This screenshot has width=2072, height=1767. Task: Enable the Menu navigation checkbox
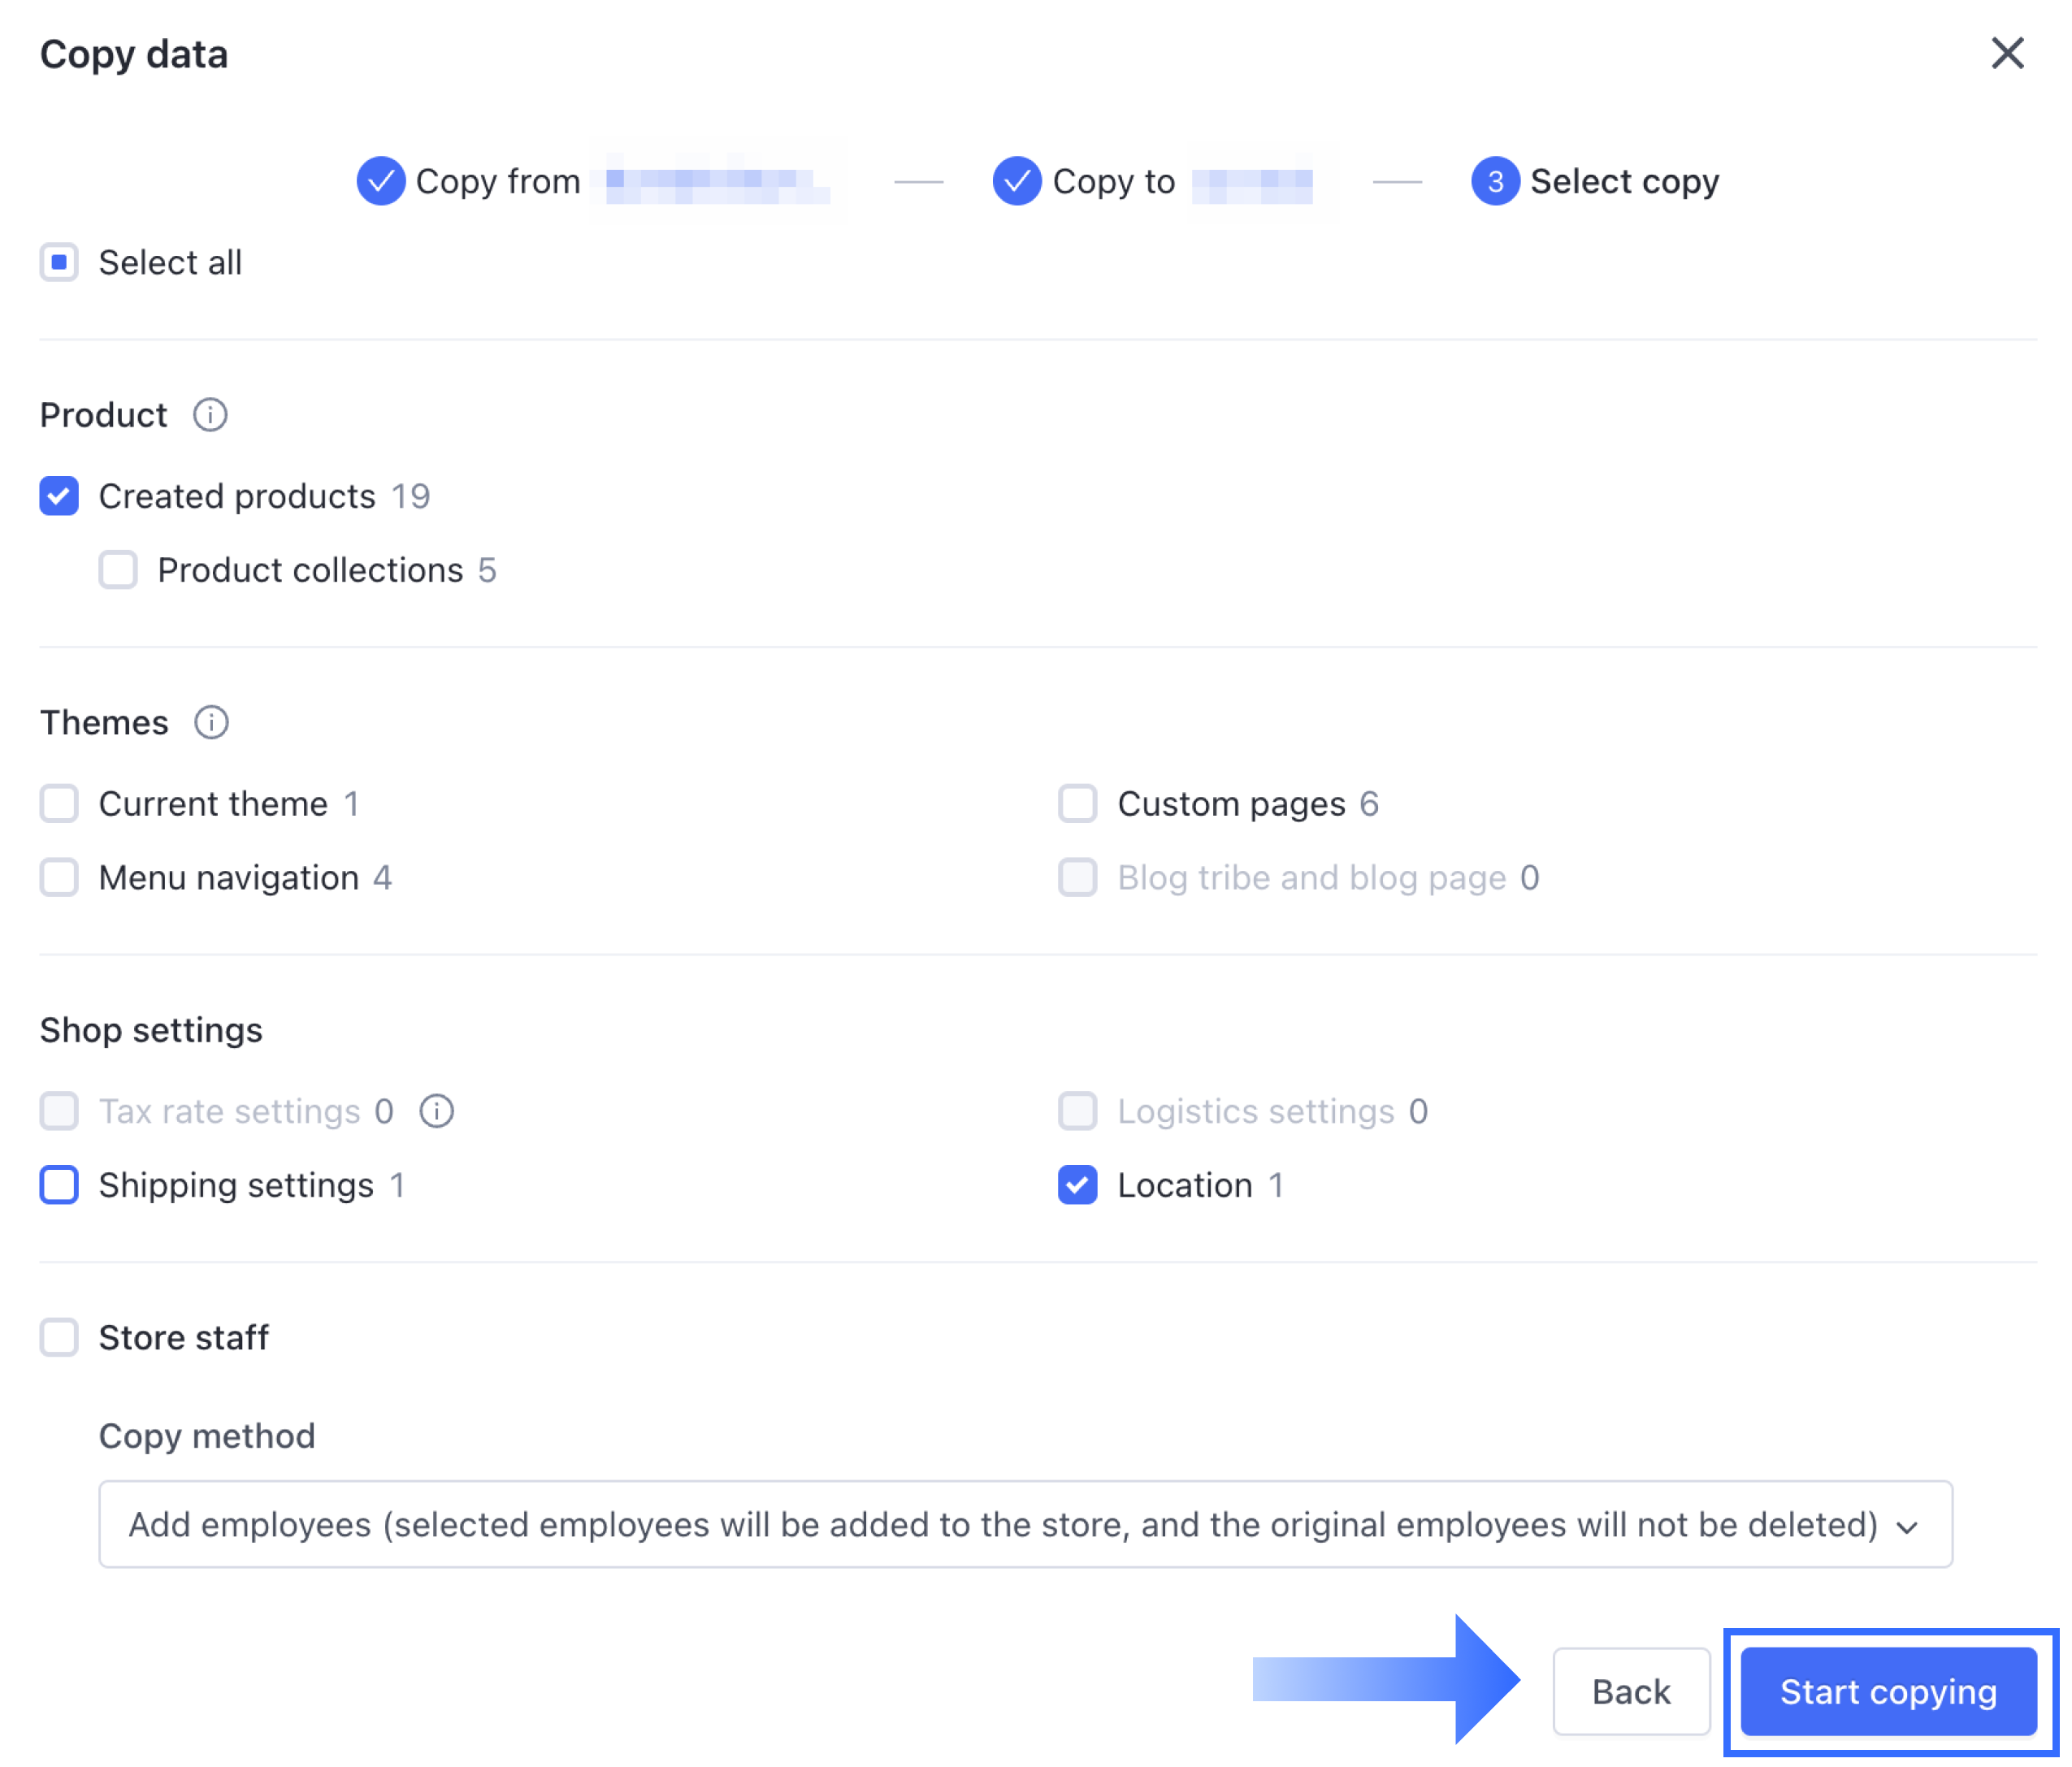pos(59,878)
